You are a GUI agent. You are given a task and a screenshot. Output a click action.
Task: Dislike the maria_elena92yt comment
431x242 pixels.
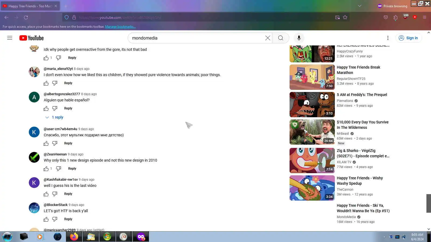click(x=55, y=83)
